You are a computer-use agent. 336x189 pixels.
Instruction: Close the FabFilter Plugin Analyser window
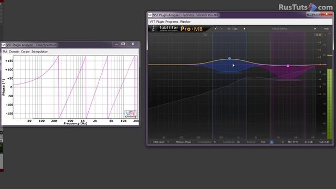327,14
